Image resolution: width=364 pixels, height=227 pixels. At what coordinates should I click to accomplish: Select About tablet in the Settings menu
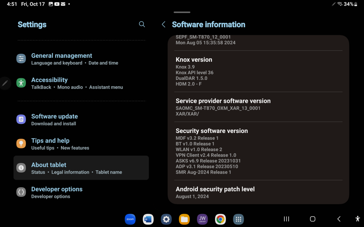pyautogui.click(x=48, y=165)
